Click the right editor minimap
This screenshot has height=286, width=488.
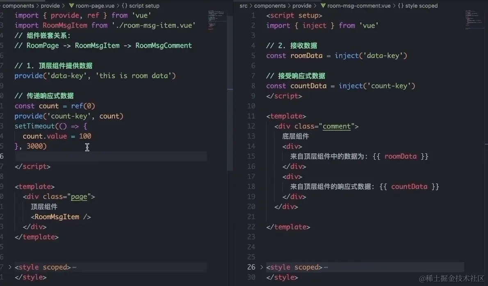click(474, 19)
